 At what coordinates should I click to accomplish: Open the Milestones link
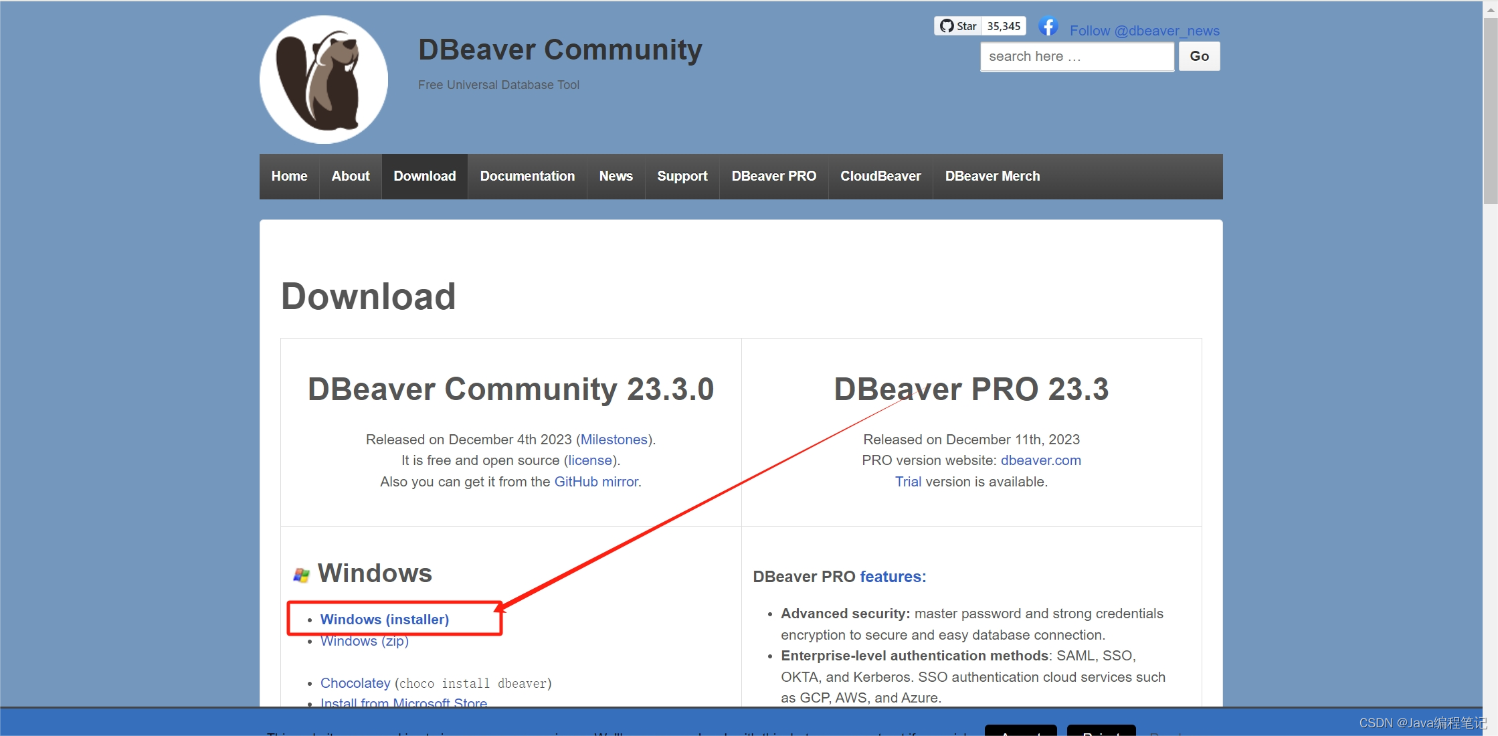[x=614, y=440]
